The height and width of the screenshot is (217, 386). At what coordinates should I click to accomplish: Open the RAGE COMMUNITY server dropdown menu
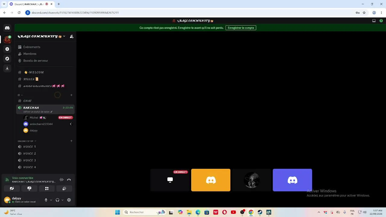(x=41, y=36)
